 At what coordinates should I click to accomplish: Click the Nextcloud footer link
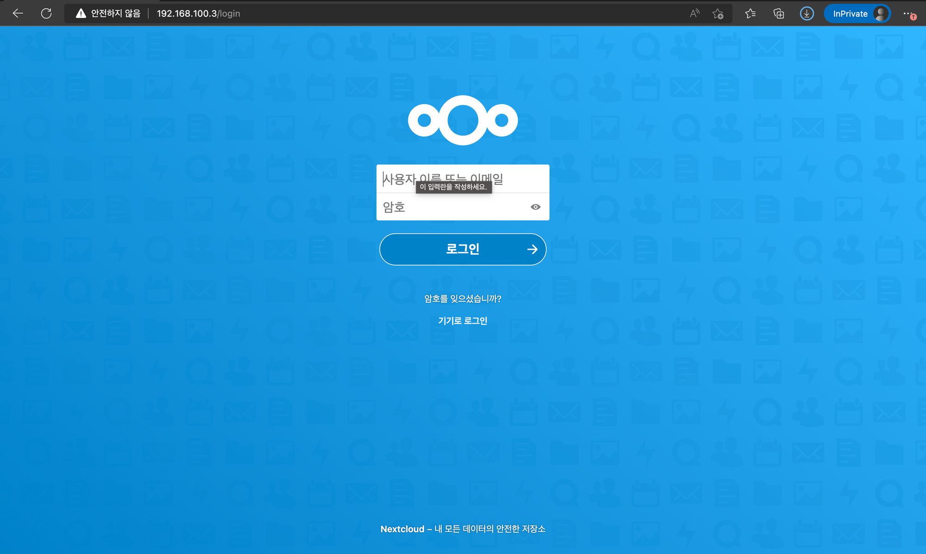[402, 529]
